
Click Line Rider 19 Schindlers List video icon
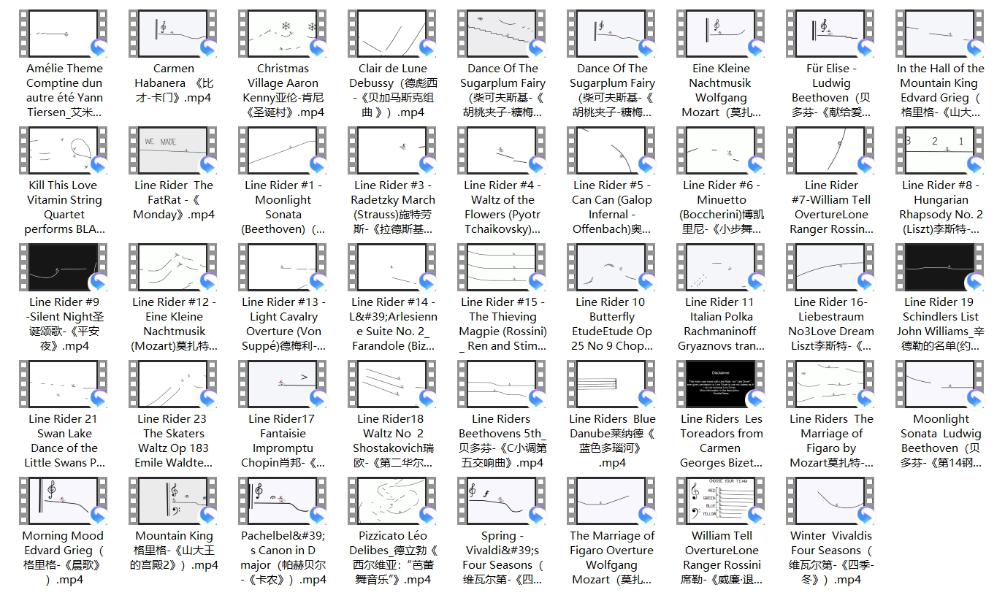(940, 267)
